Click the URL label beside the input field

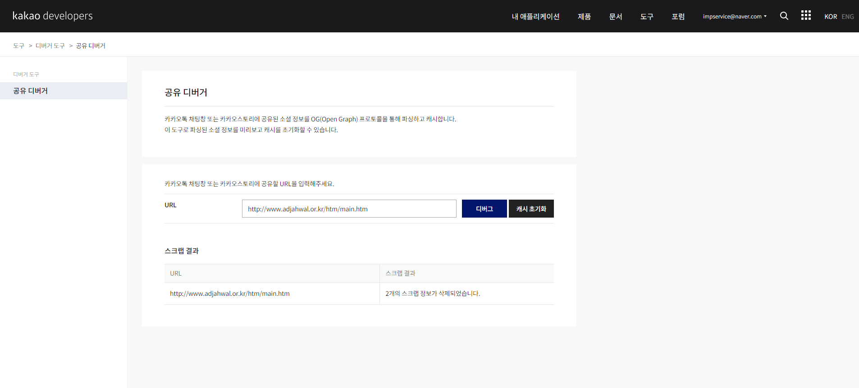click(170, 205)
